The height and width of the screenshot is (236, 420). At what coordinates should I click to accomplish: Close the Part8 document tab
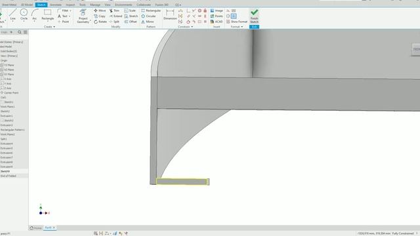(x=54, y=227)
